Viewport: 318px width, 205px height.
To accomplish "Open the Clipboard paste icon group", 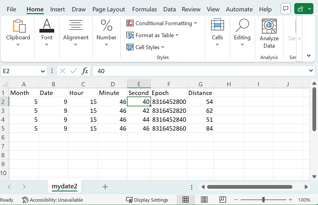I will click(x=18, y=26).
